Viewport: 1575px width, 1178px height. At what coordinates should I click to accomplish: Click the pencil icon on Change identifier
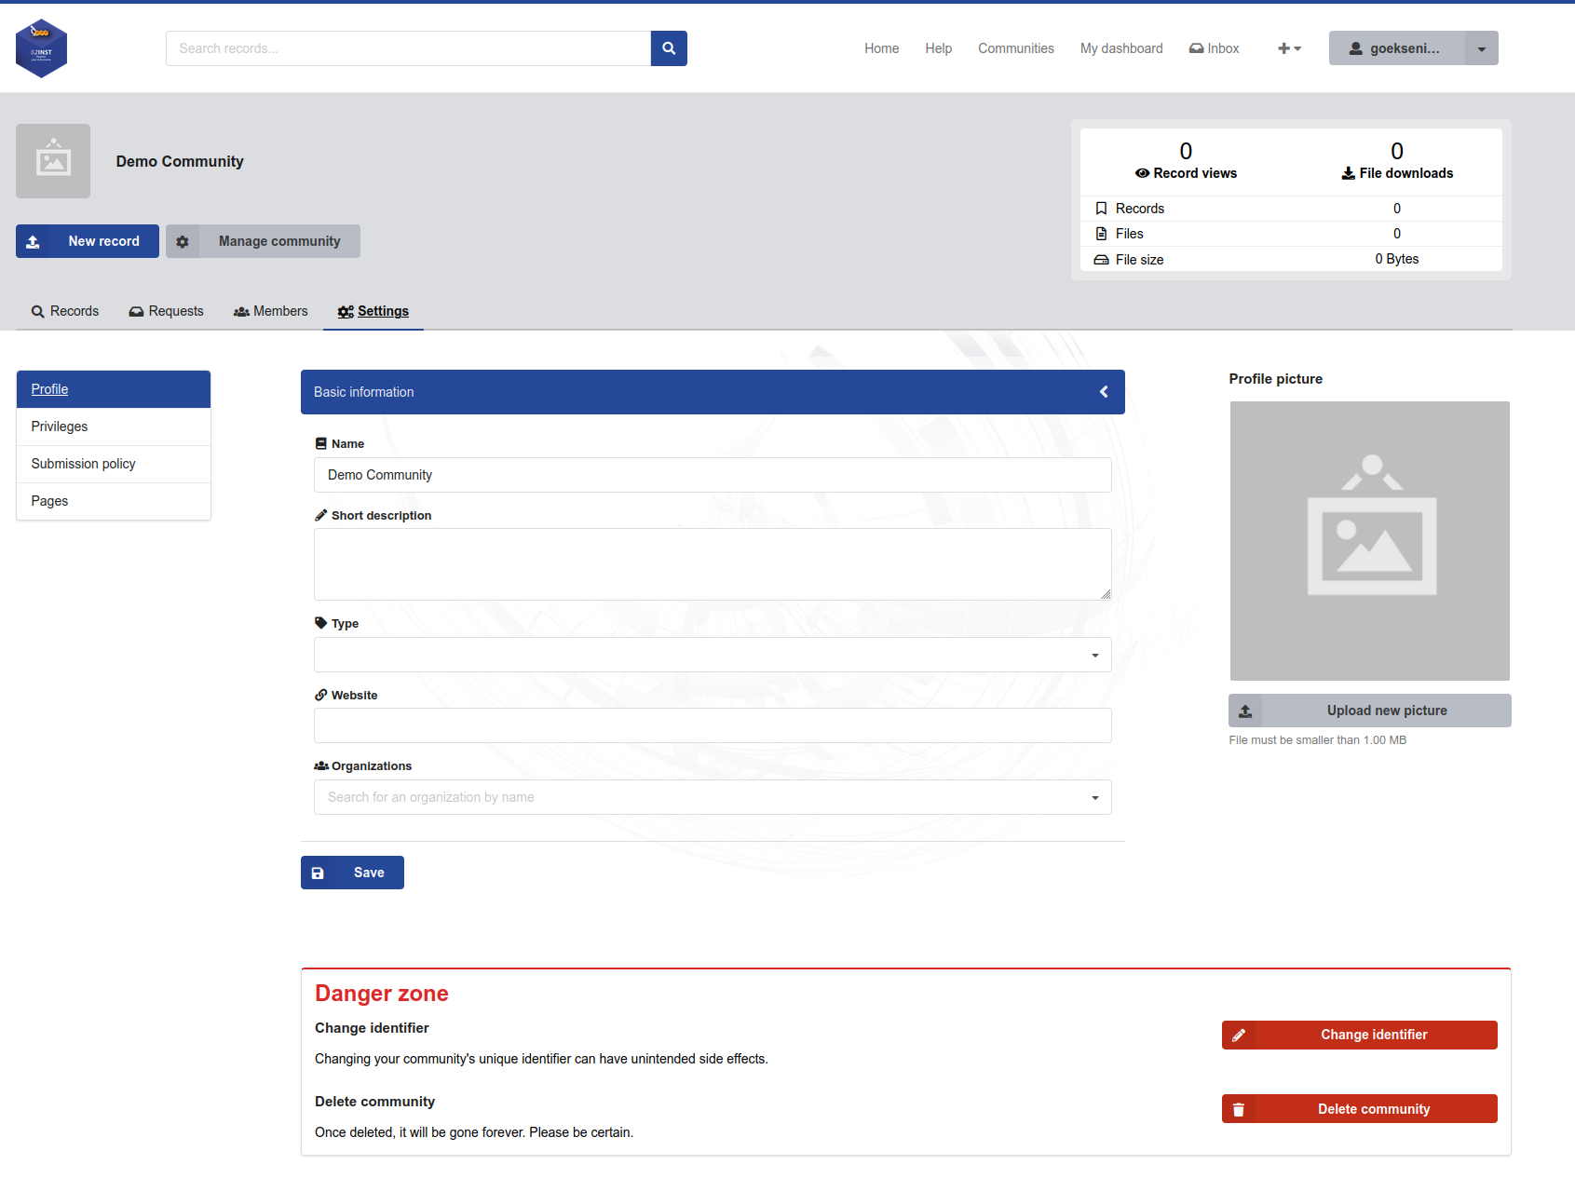coord(1239,1035)
